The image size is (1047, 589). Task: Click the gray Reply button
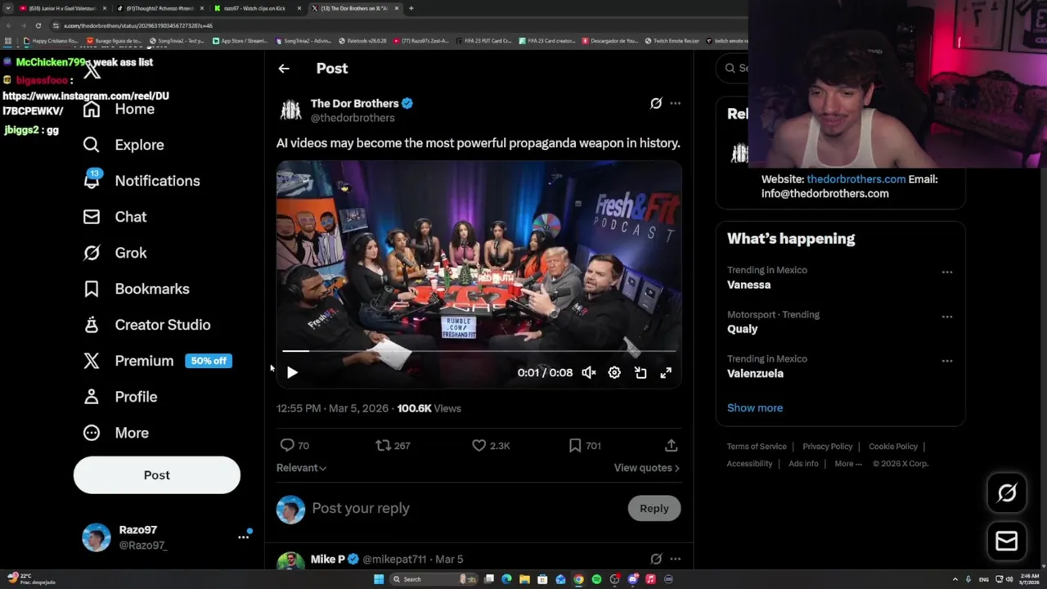(x=654, y=509)
